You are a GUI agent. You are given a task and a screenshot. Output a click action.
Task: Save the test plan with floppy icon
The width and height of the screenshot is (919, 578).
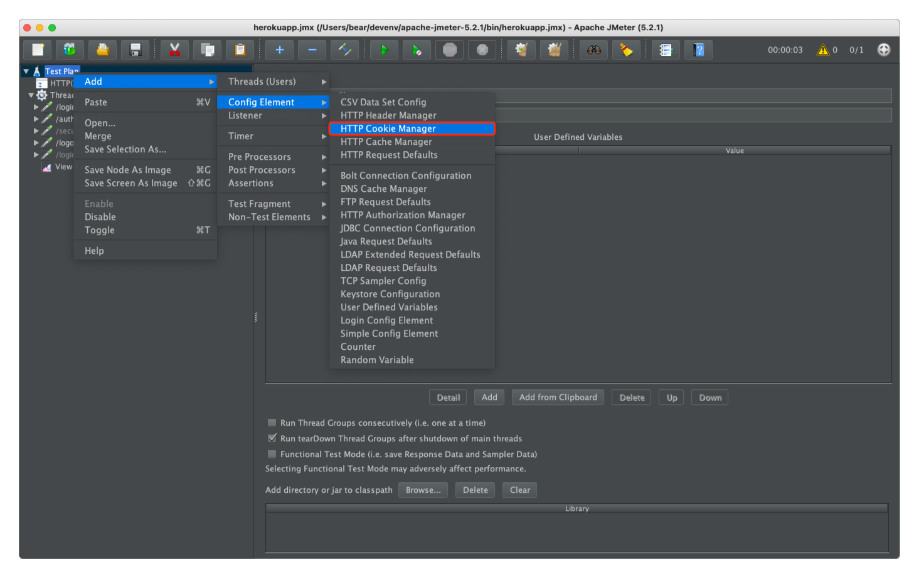(x=135, y=50)
